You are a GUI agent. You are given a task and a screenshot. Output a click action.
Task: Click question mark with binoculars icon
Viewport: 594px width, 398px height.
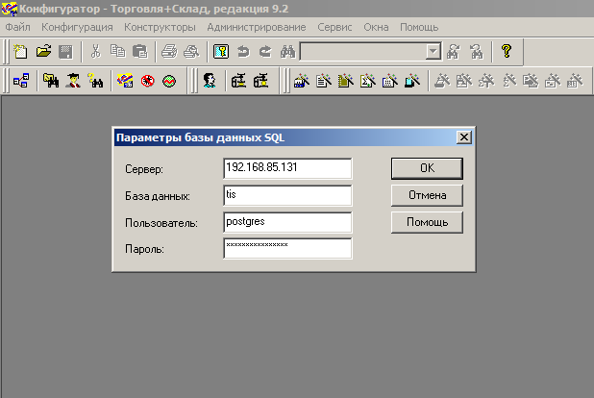(95, 81)
